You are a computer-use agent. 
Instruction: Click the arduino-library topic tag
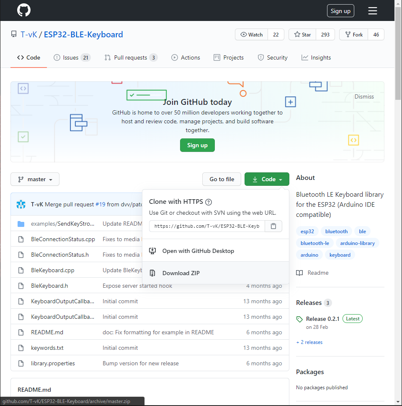click(357, 243)
